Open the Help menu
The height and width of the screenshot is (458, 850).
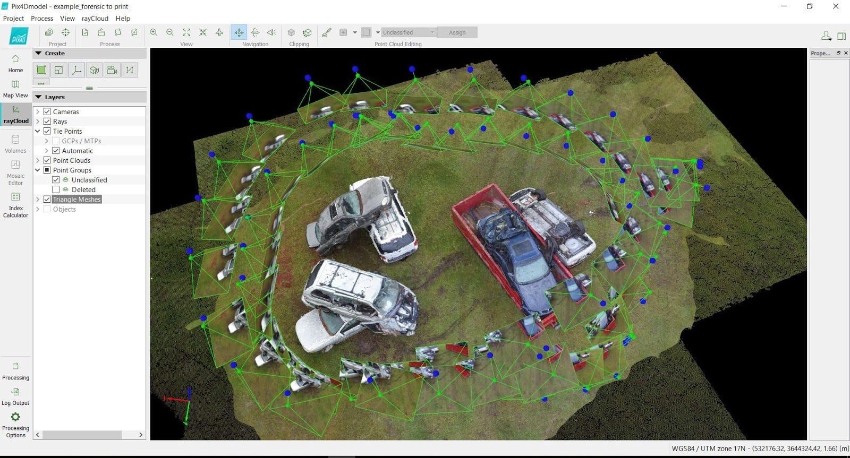pos(123,18)
